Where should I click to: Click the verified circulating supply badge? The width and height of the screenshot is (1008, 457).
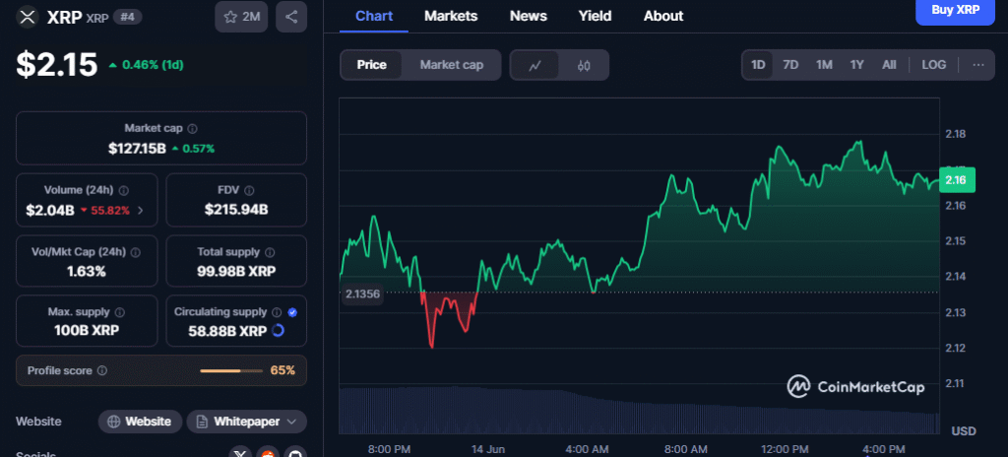coord(292,312)
